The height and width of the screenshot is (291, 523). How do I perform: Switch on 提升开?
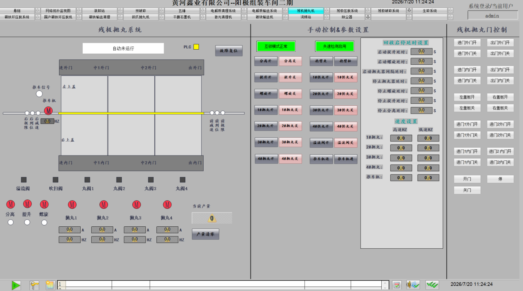266,77
